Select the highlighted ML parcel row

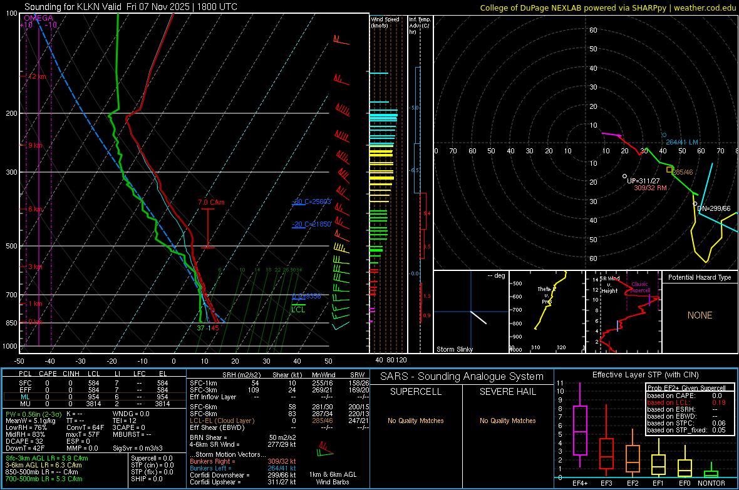pos(95,397)
